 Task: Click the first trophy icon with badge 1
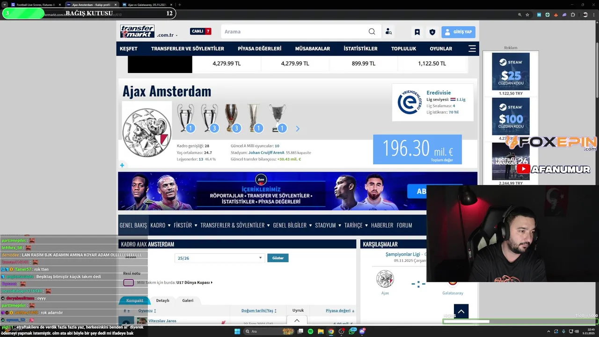186,118
